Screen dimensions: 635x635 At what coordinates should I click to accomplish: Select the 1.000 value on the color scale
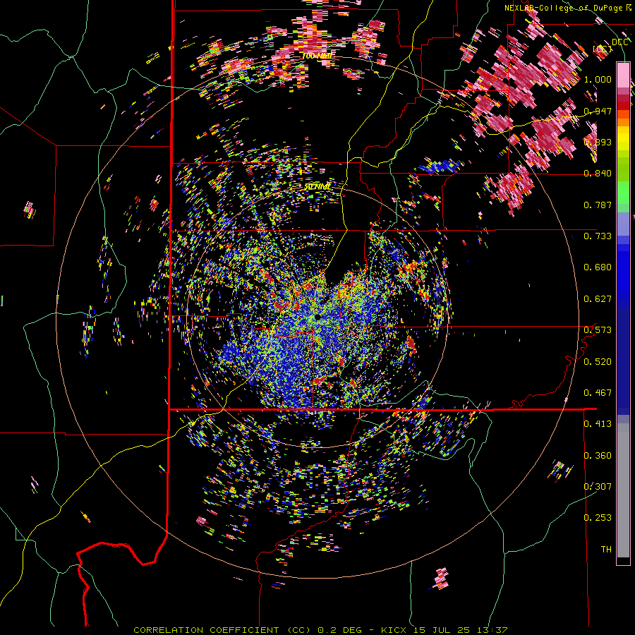[x=598, y=79]
